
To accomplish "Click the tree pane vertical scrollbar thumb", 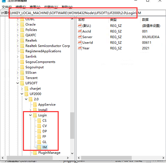I will (x=72, y=125).
